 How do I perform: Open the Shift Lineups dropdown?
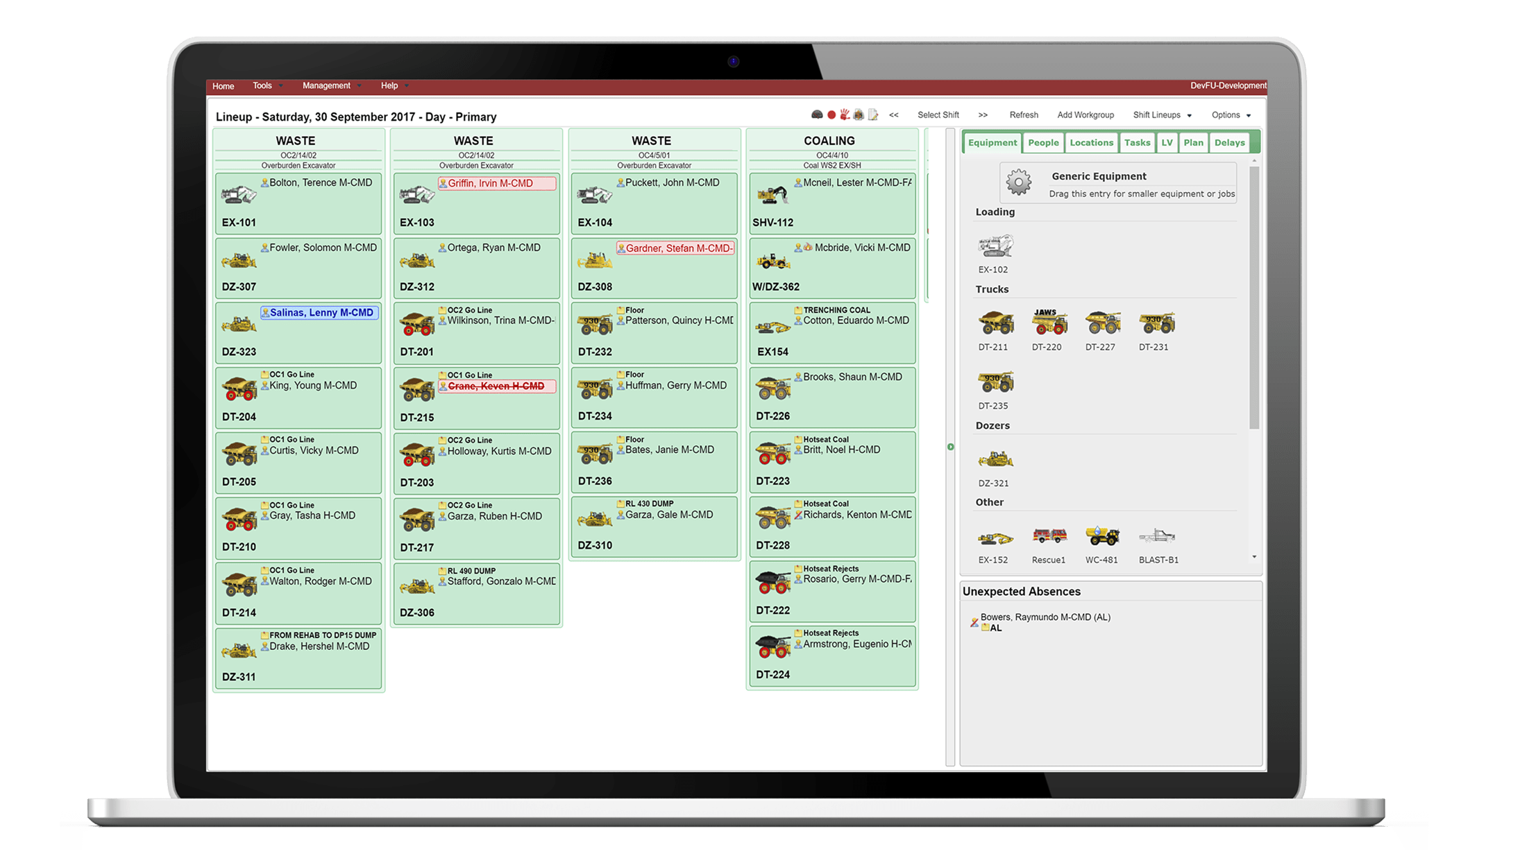[x=1162, y=115]
